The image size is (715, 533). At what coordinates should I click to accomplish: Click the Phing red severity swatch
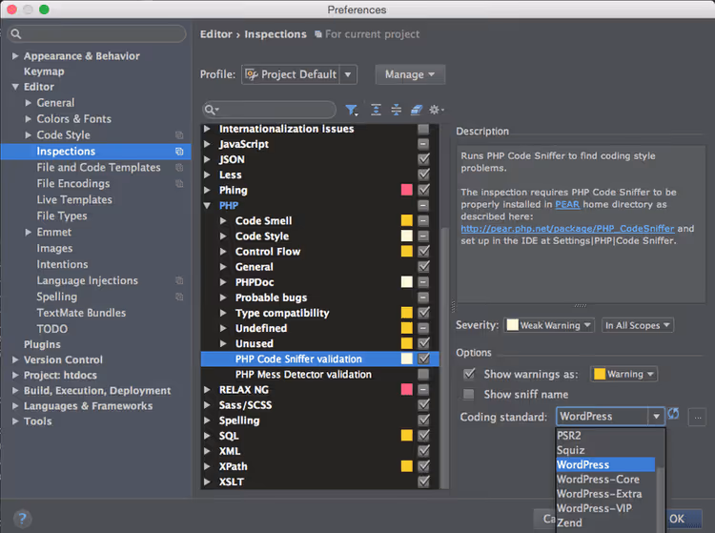pos(407,190)
